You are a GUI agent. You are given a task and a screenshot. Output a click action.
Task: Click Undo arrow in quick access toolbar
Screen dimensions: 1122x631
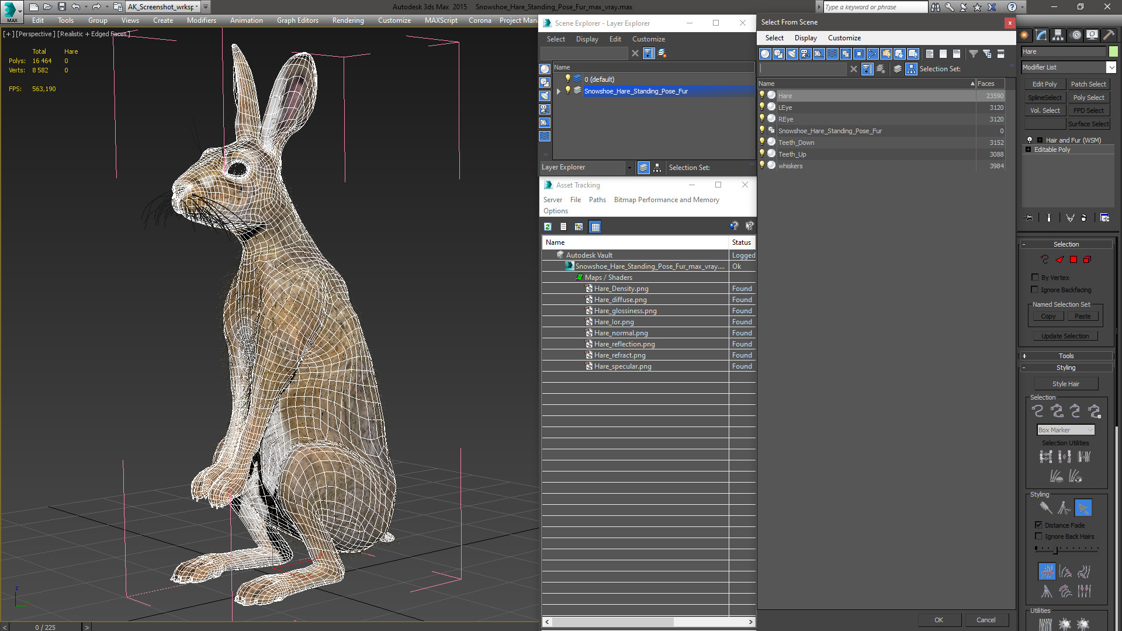(75, 7)
